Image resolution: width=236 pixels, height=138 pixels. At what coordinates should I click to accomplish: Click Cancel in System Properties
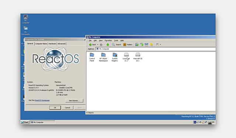click(67, 108)
